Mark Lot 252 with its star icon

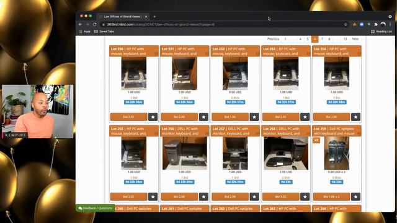(254, 117)
